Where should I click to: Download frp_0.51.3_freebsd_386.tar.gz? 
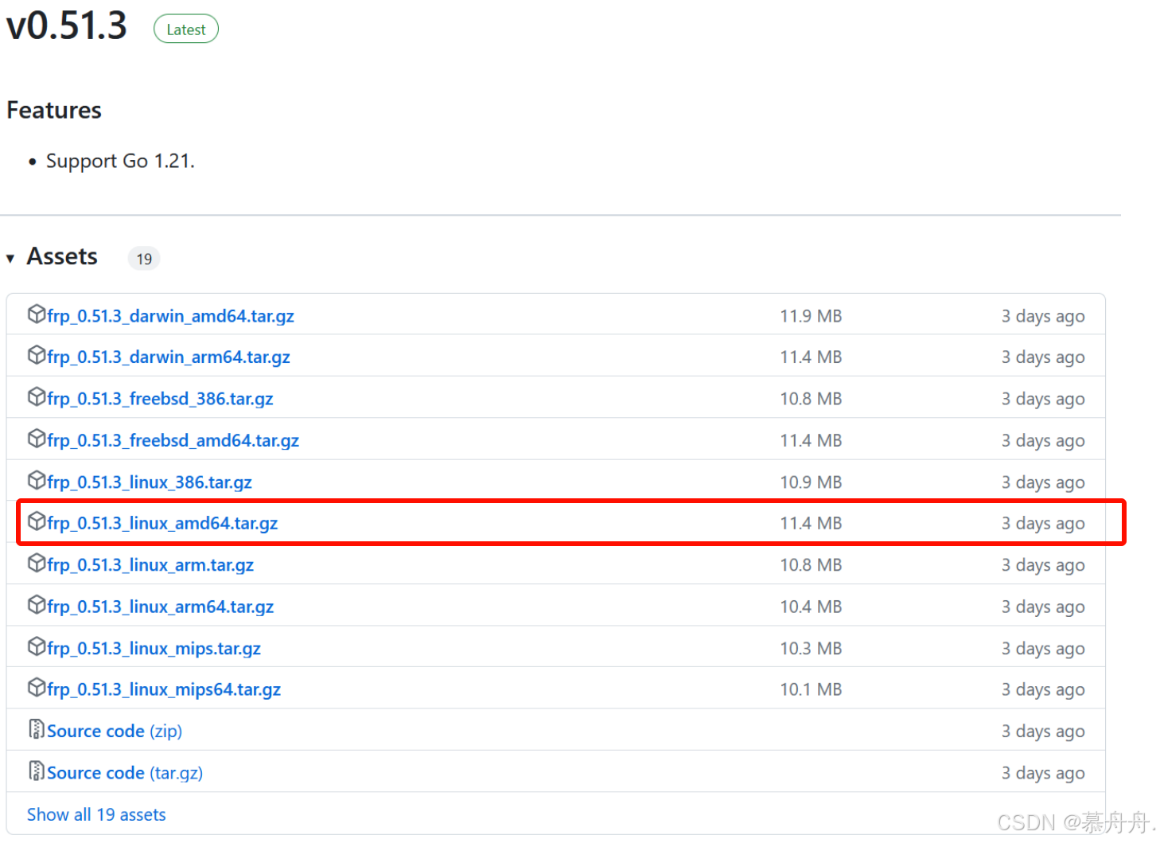pyautogui.click(x=160, y=399)
